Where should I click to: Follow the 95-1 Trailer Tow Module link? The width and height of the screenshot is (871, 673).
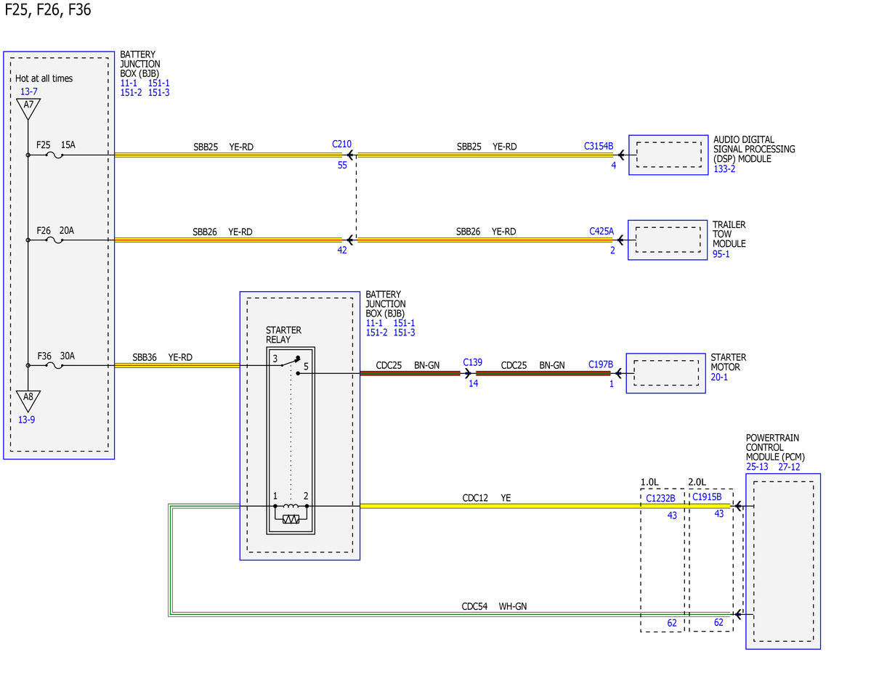[721, 254]
